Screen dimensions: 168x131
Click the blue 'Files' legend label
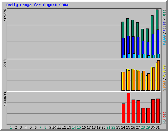(x=164, y=26)
